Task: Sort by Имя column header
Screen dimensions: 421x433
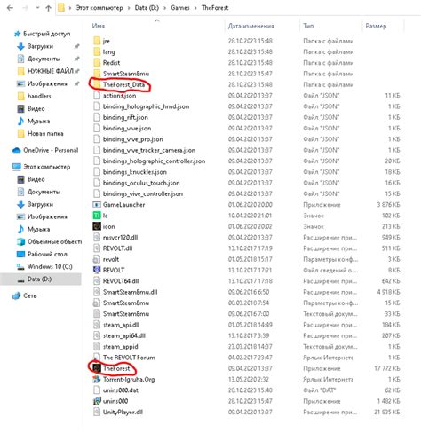Action: pyautogui.click(x=99, y=26)
